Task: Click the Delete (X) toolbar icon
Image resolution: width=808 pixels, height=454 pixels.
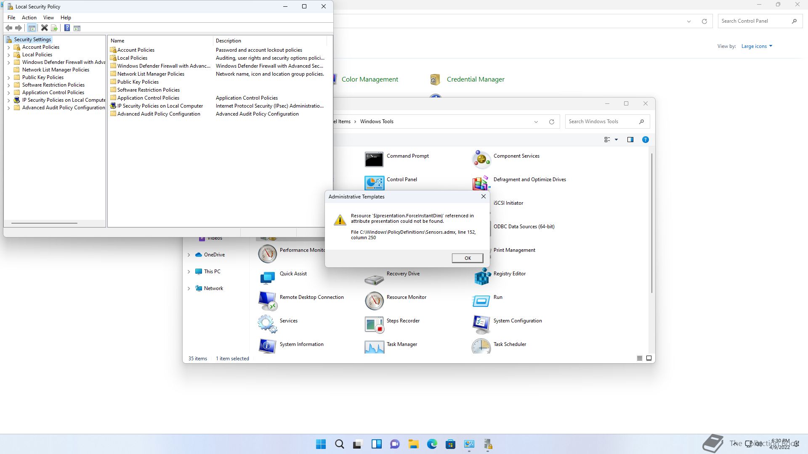Action: click(x=44, y=28)
